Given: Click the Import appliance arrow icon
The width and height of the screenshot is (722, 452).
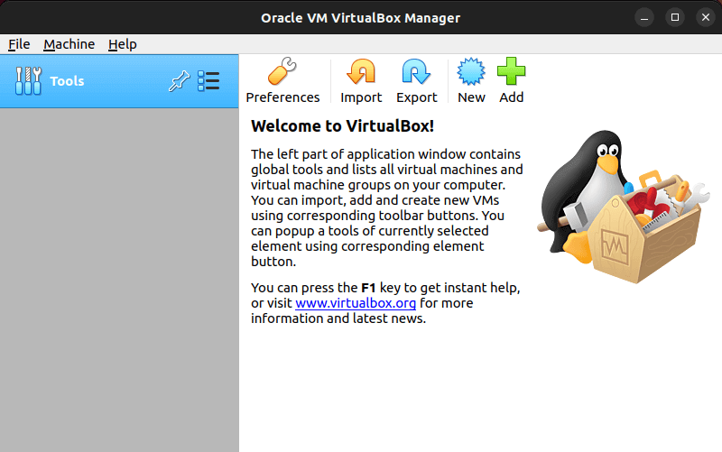Looking at the screenshot, I should coord(361,71).
